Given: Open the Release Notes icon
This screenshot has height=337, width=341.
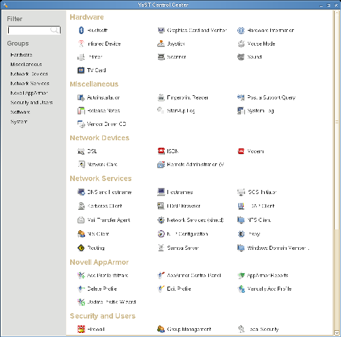Looking at the screenshot, I should (x=81, y=111).
